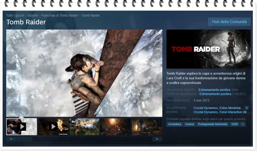257x151 pixels.
Task: Select the GDR tag
Action: click(x=234, y=124)
